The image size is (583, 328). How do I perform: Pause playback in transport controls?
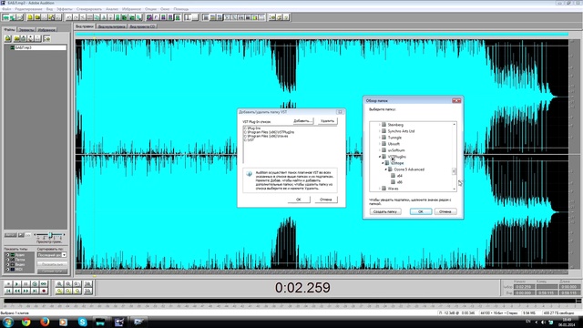26,283
